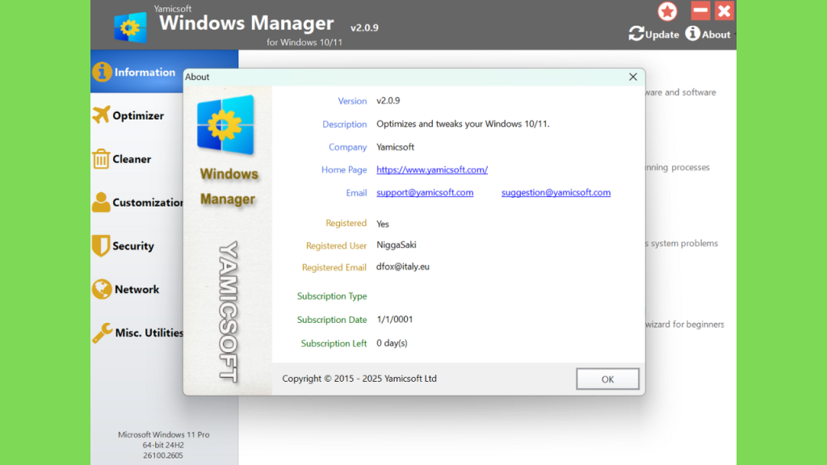
Task: Switch to the Network tab label
Action: click(137, 290)
